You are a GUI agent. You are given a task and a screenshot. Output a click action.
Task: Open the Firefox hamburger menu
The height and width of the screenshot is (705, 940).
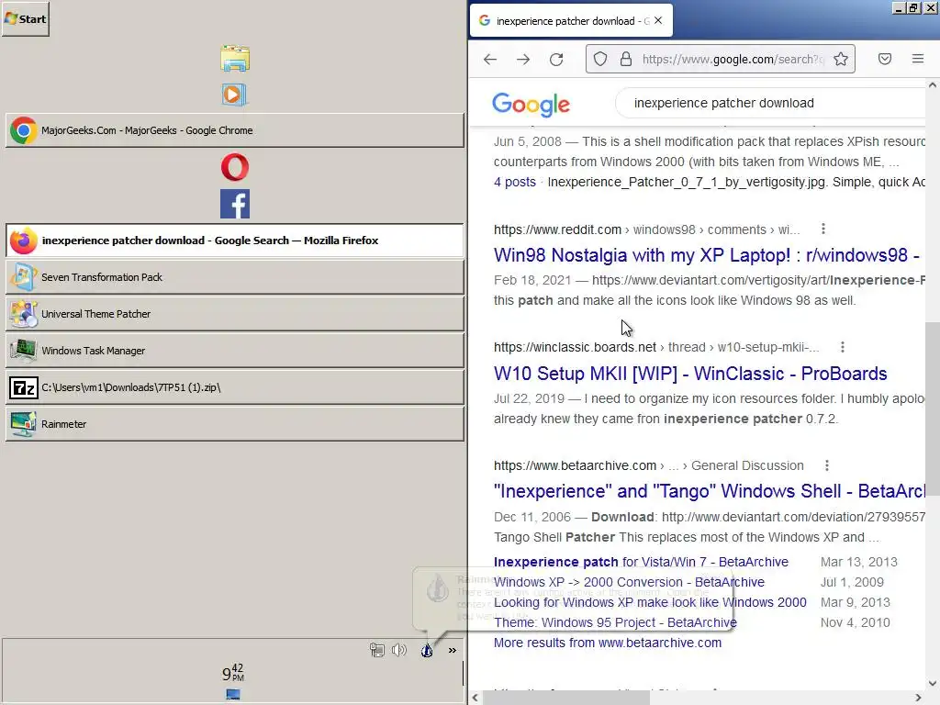tap(918, 59)
